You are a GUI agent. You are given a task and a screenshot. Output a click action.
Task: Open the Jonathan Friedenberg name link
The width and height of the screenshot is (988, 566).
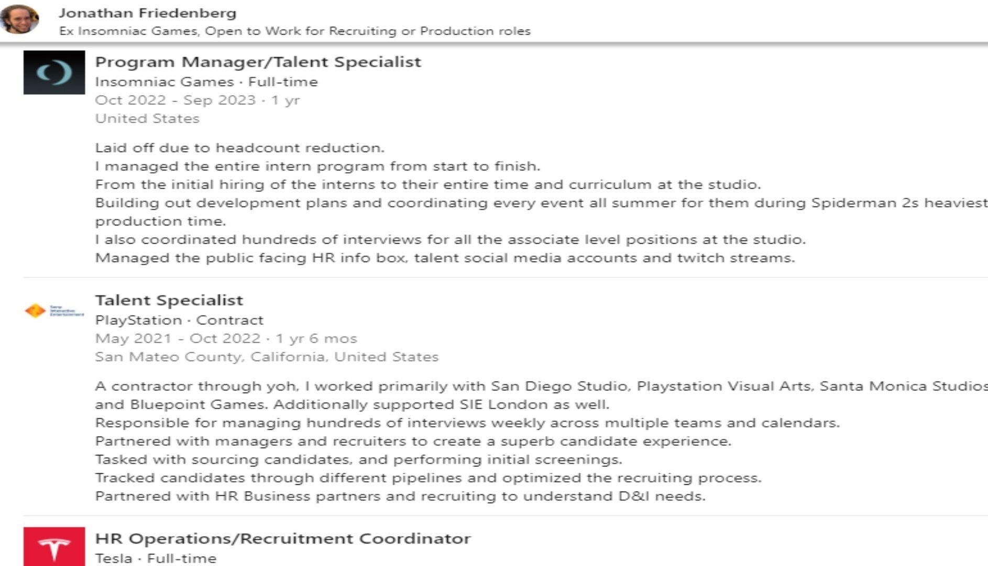point(147,13)
